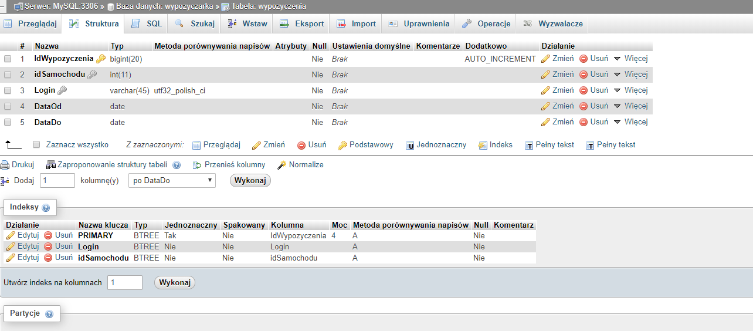The image size is (753, 331).
Task: Click the key icon next to IdWypozyczenia
Action: pyautogui.click(x=101, y=59)
